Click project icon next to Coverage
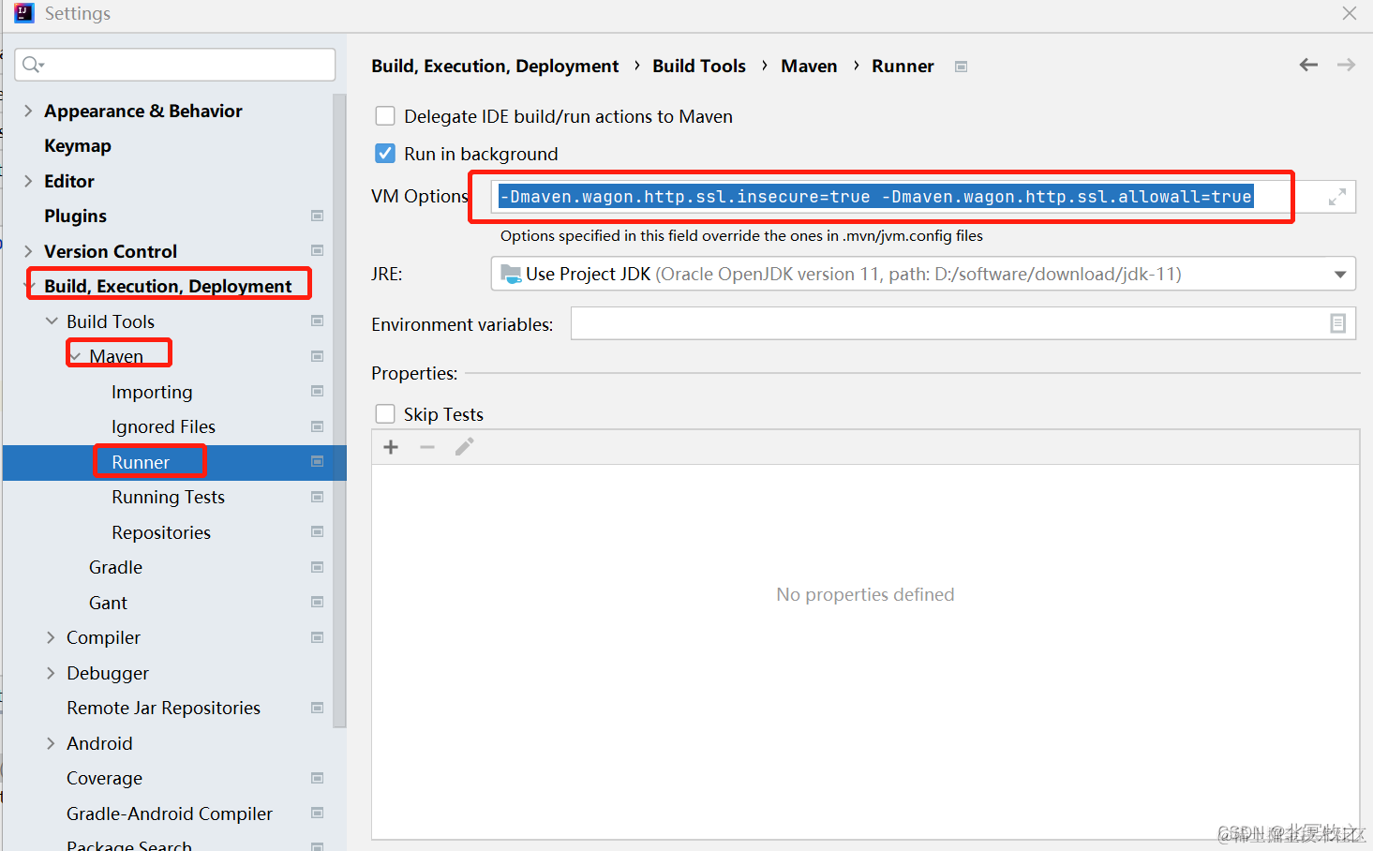 click(x=317, y=778)
